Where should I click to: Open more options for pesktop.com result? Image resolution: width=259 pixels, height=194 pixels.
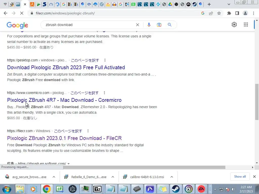pyautogui.click(x=105, y=60)
